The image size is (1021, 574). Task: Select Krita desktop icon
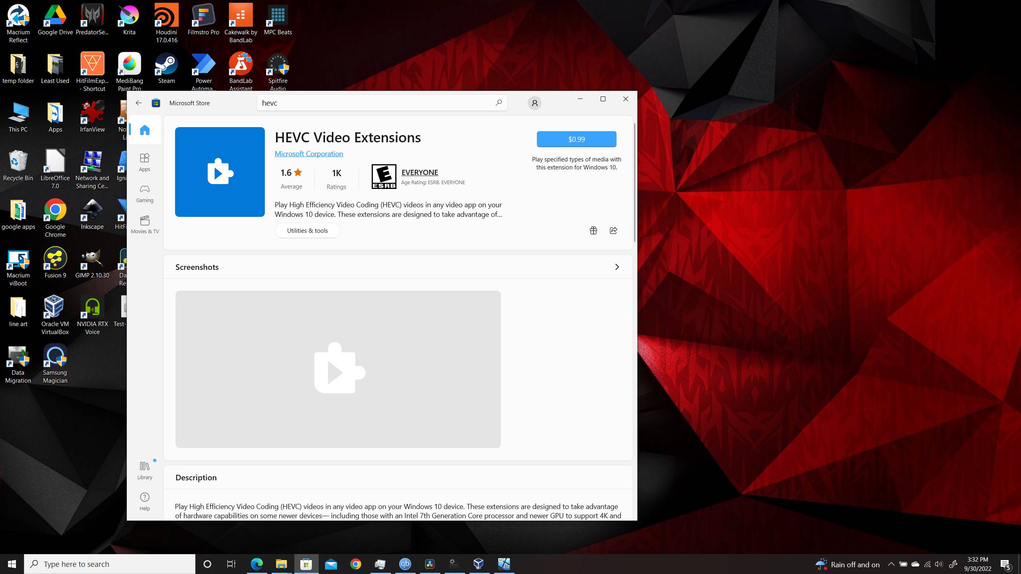pyautogui.click(x=129, y=20)
